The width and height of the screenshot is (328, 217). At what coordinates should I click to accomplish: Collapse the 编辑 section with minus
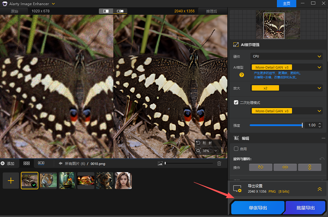click(324, 138)
